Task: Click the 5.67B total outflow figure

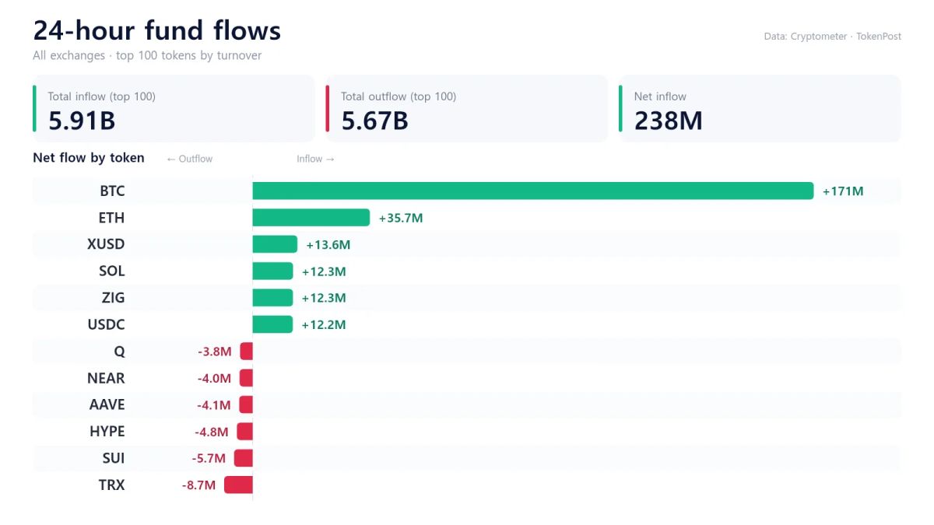Action: 375,121
